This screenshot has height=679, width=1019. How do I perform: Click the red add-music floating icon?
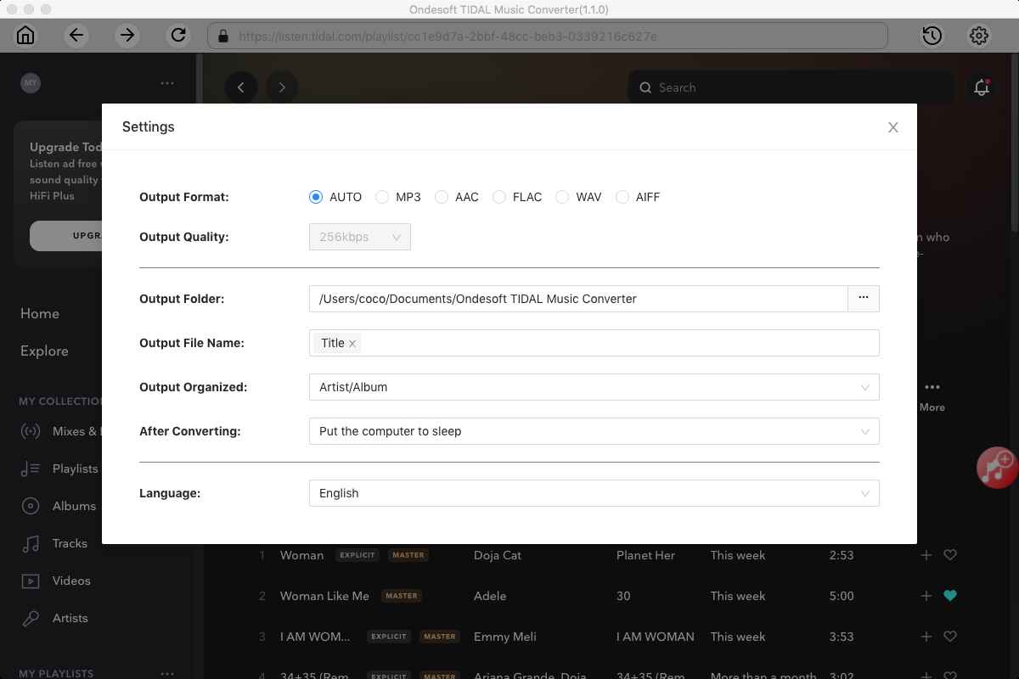(997, 467)
